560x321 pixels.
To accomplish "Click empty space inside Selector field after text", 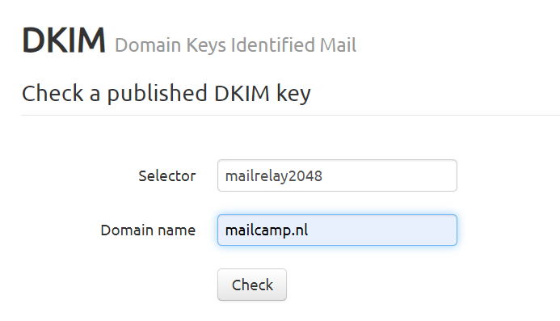I will tap(389, 175).
